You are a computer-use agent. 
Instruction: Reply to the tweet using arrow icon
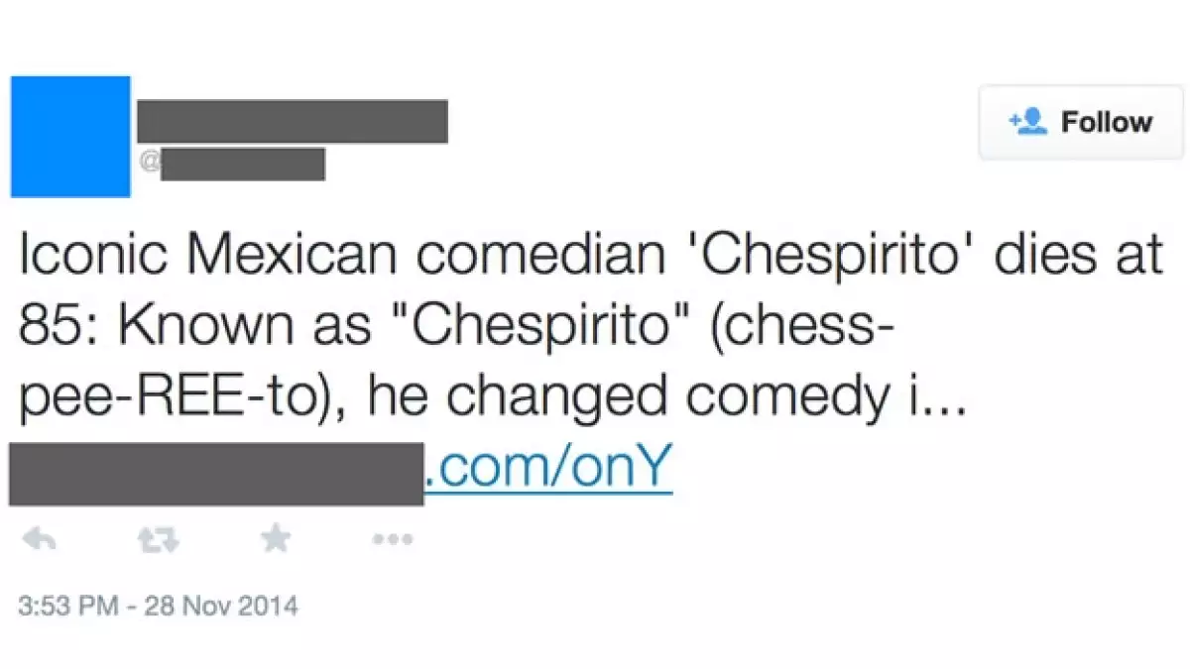coord(40,538)
